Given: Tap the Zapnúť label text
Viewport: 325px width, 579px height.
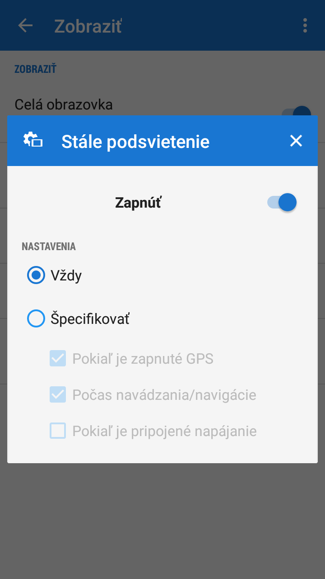Looking at the screenshot, I should tap(138, 203).
